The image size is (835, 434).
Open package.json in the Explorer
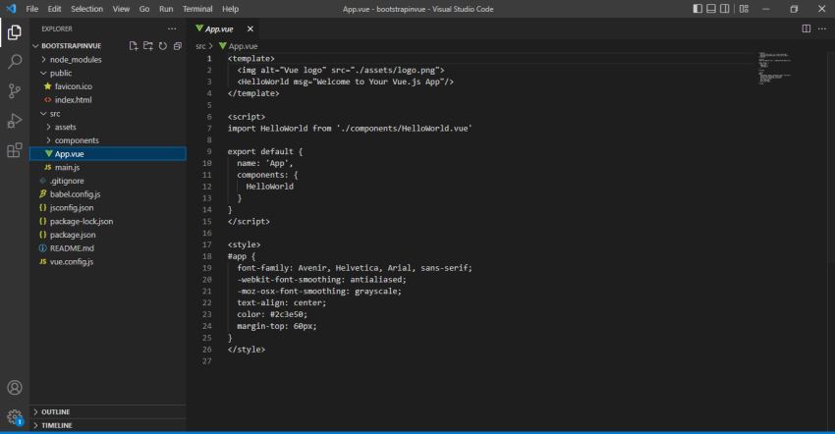[108, 235]
